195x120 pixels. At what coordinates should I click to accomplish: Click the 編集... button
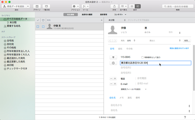pos(187,40)
